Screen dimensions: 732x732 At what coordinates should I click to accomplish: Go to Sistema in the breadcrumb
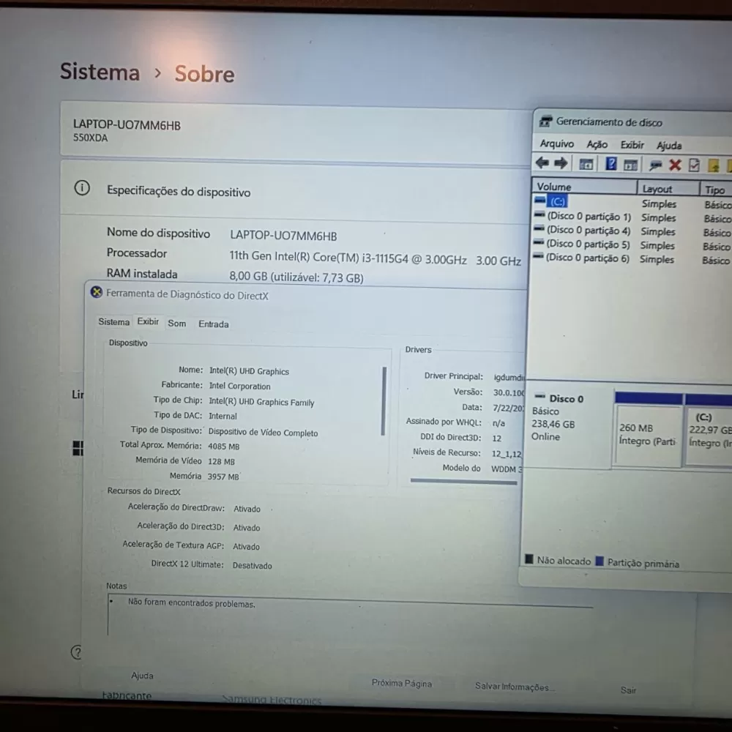click(x=100, y=72)
